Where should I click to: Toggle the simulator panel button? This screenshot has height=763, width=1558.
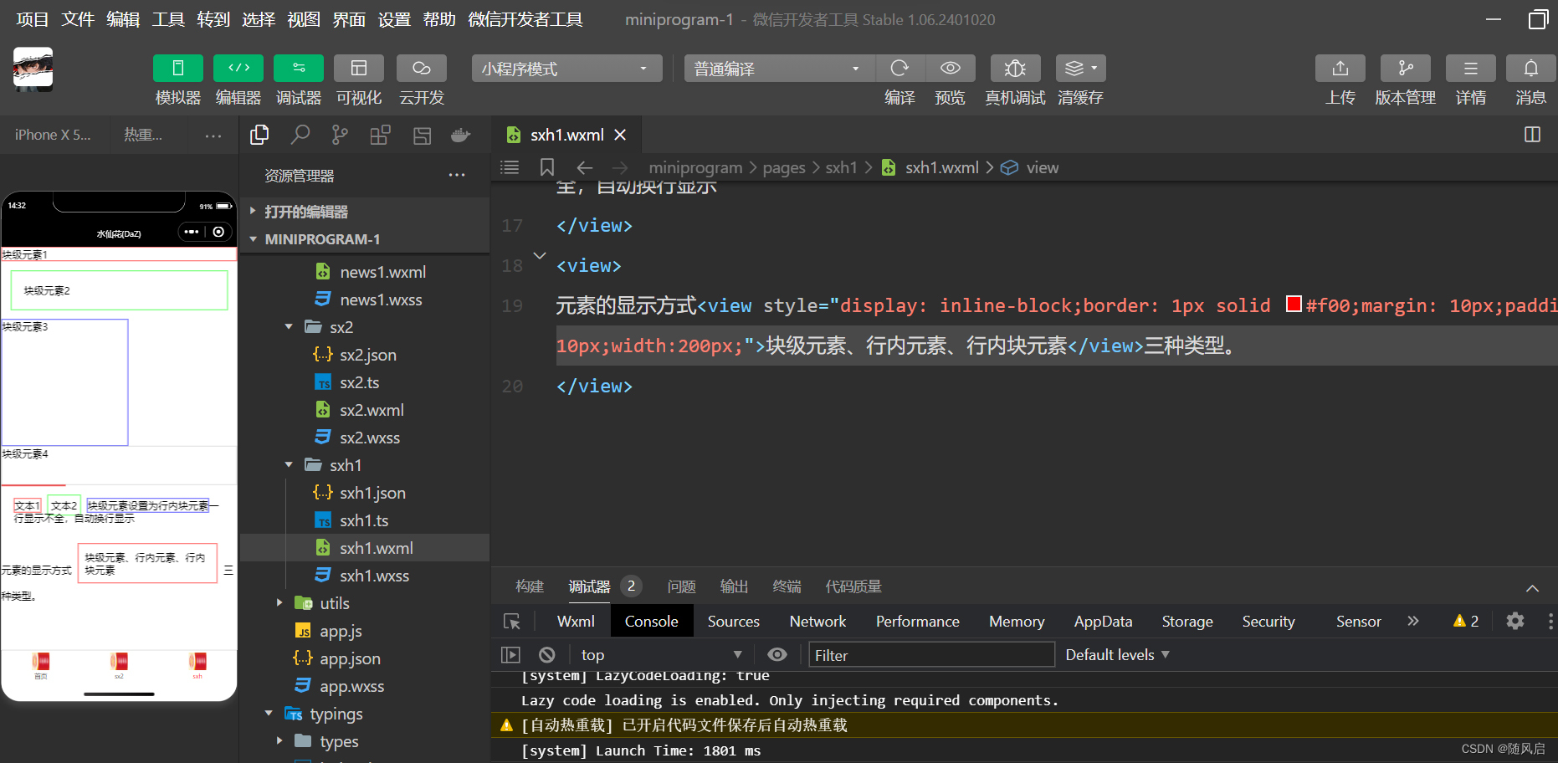tap(178, 69)
